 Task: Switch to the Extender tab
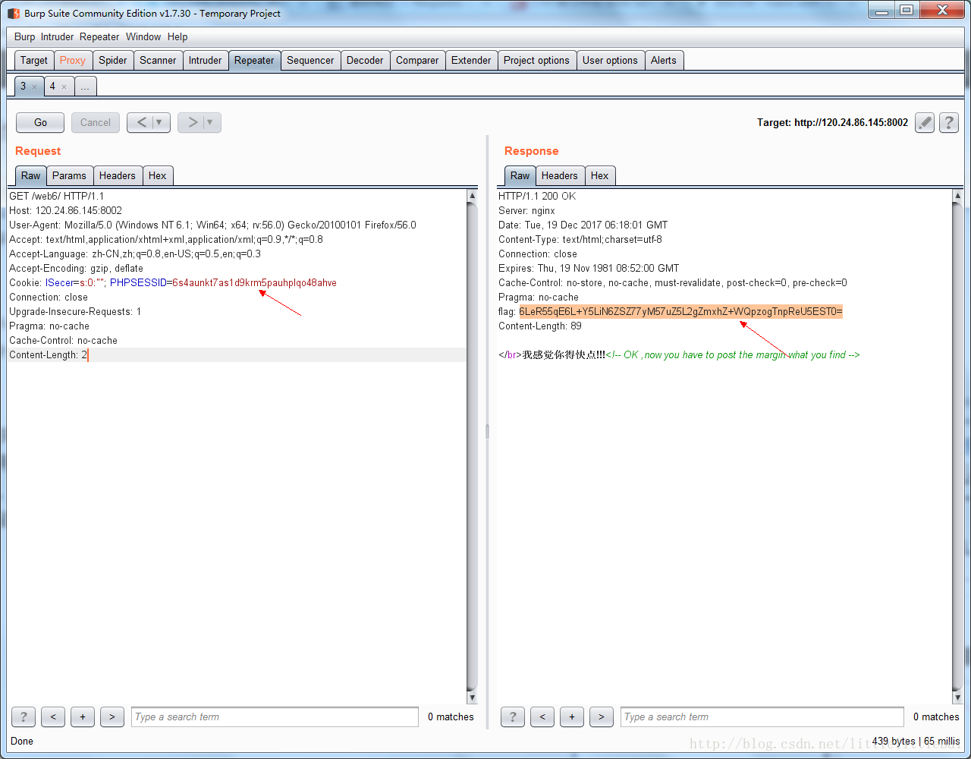click(471, 60)
